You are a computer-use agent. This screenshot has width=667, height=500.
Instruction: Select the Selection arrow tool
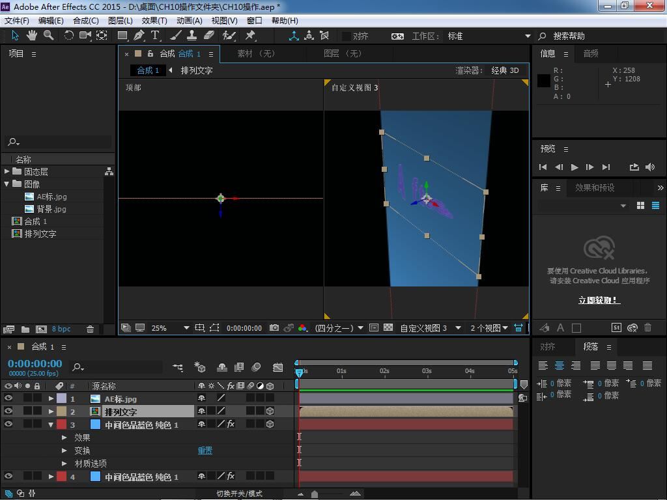[15, 36]
